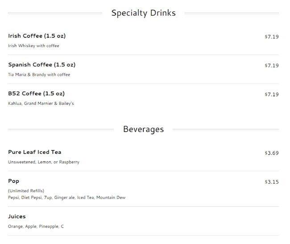The image size is (290, 244).
Task: Click the 'Unsweetened, Lemon, or Raspberry' description
Action: coord(43,162)
